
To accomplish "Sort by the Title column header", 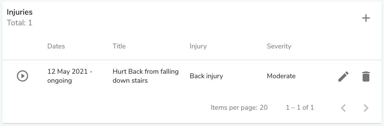I will (x=119, y=46).
